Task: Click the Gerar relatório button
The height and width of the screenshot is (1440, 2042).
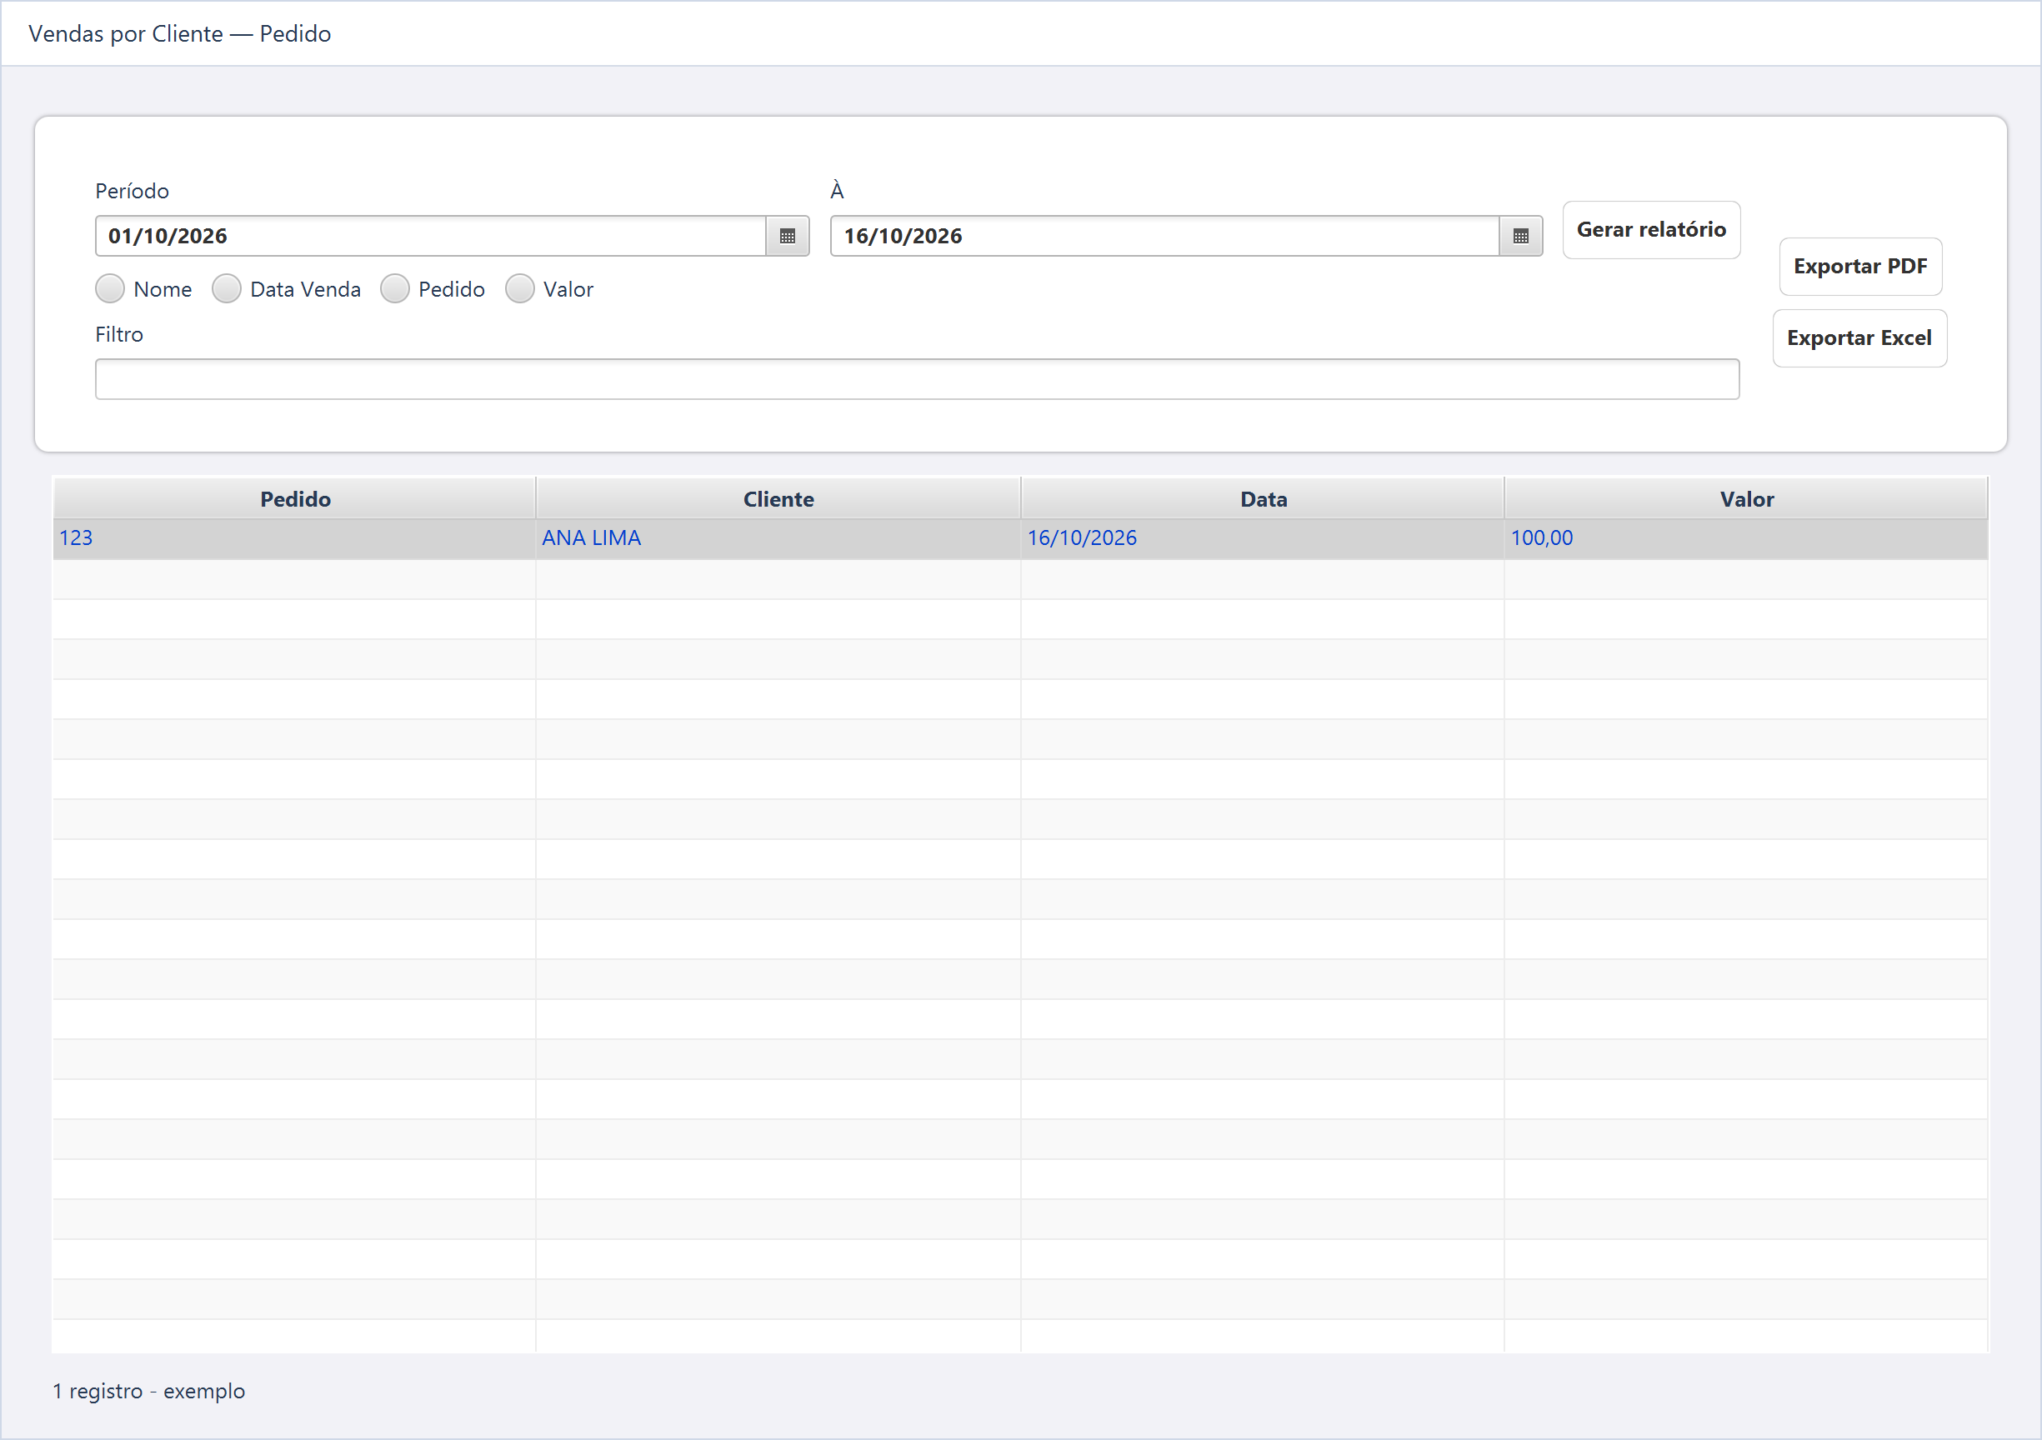Action: click(x=1650, y=229)
